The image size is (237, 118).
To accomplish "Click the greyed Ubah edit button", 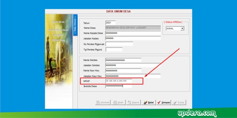I will click(118, 103).
